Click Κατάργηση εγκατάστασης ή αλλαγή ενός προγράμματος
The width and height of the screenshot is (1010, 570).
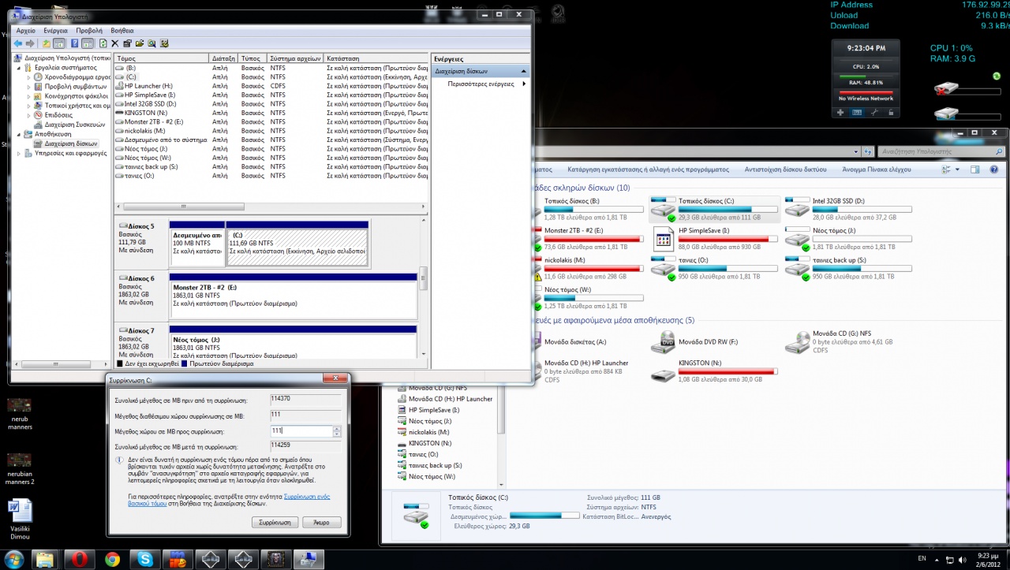(x=648, y=170)
